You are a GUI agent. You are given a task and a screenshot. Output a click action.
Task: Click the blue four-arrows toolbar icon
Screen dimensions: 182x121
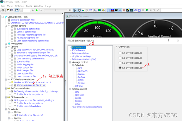108,10
